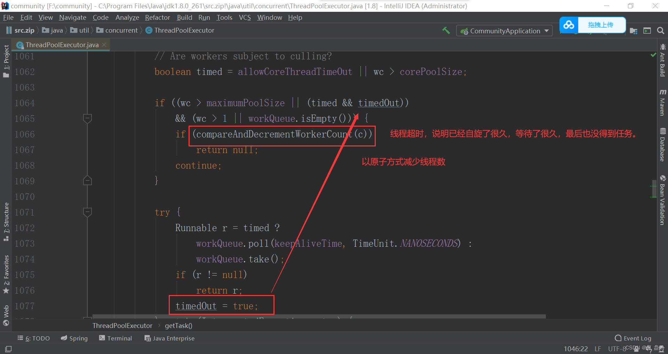Toggle the fold marker at line 1069

click(87, 181)
